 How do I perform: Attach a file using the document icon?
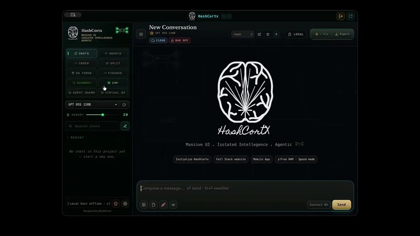tap(154, 205)
